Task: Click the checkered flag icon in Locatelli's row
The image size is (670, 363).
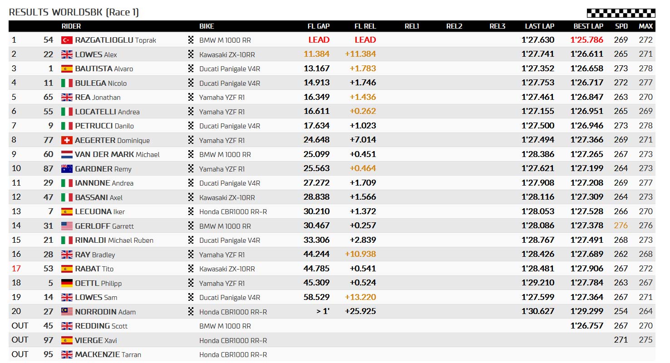Action: pos(191,112)
